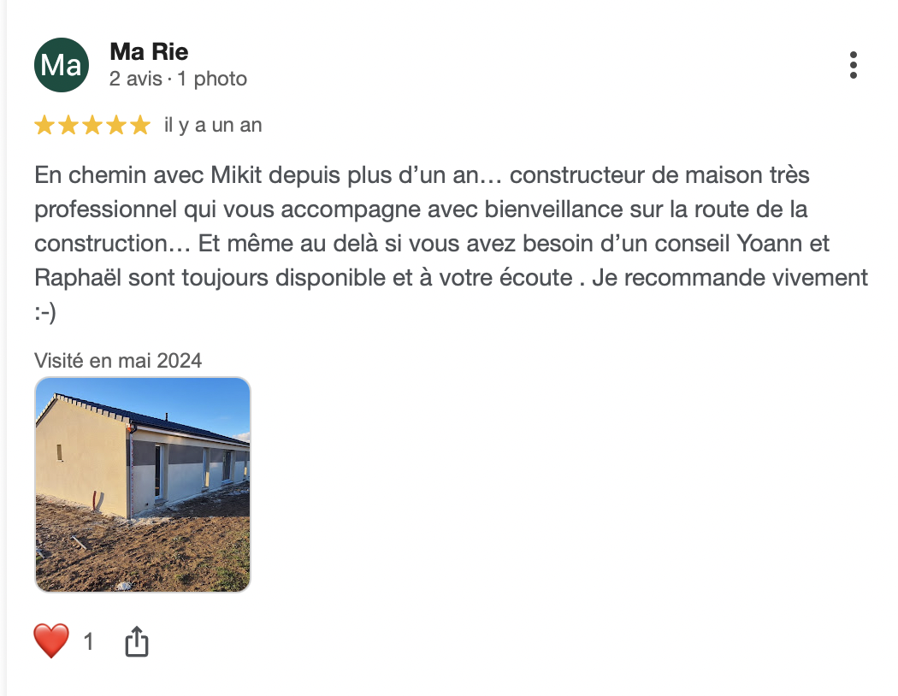The image size is (898, 696).
Task: Select the third star of the rating row
Action: point(92,124)
